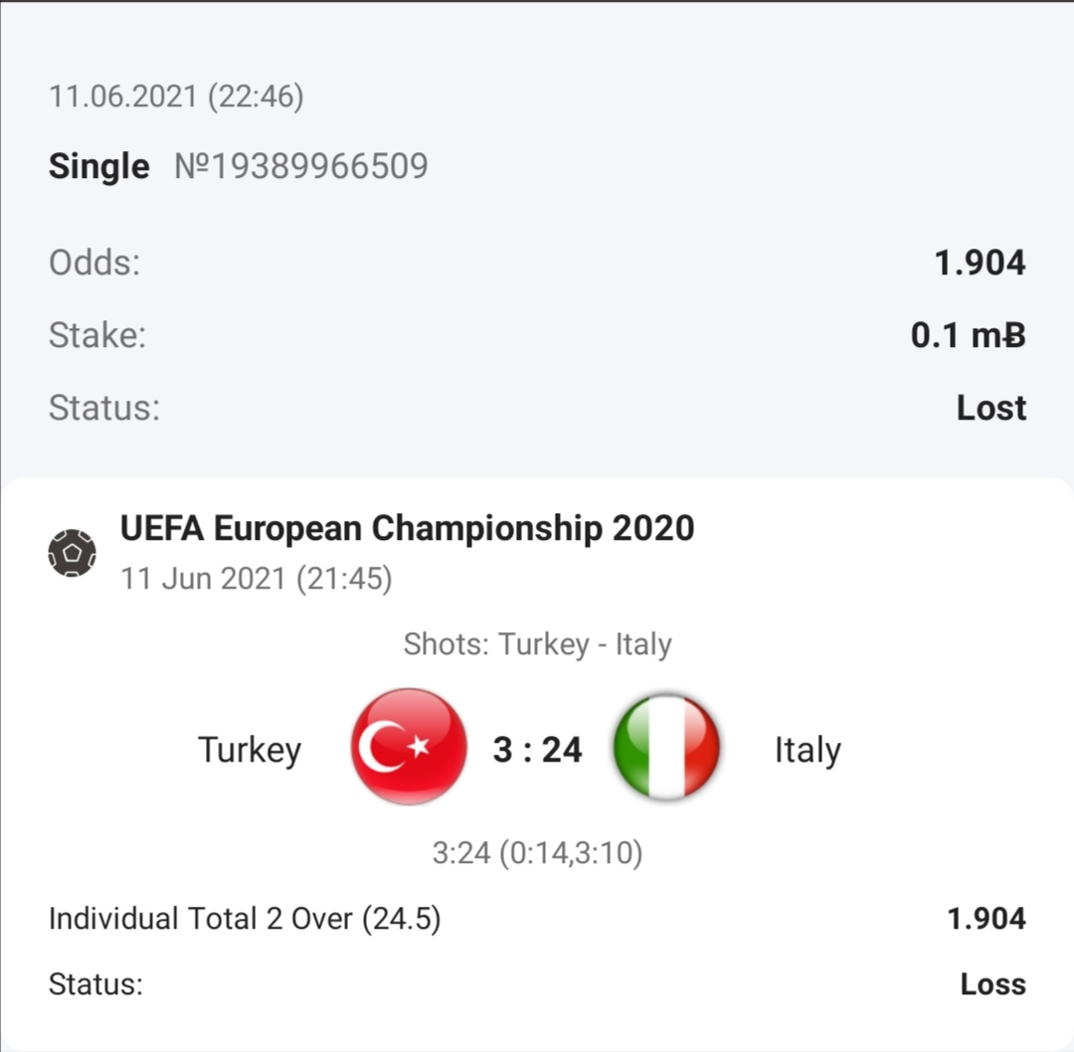Click the Lost status value
Viewport: 1074px width, 1052px height.
[990, 408]
